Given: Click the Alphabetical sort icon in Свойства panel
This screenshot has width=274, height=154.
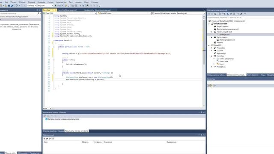Looking at the screenshot, I should click(211, 86).
